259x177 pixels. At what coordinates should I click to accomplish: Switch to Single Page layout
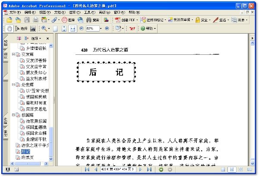pyautogui.click(x=223, y=169)
